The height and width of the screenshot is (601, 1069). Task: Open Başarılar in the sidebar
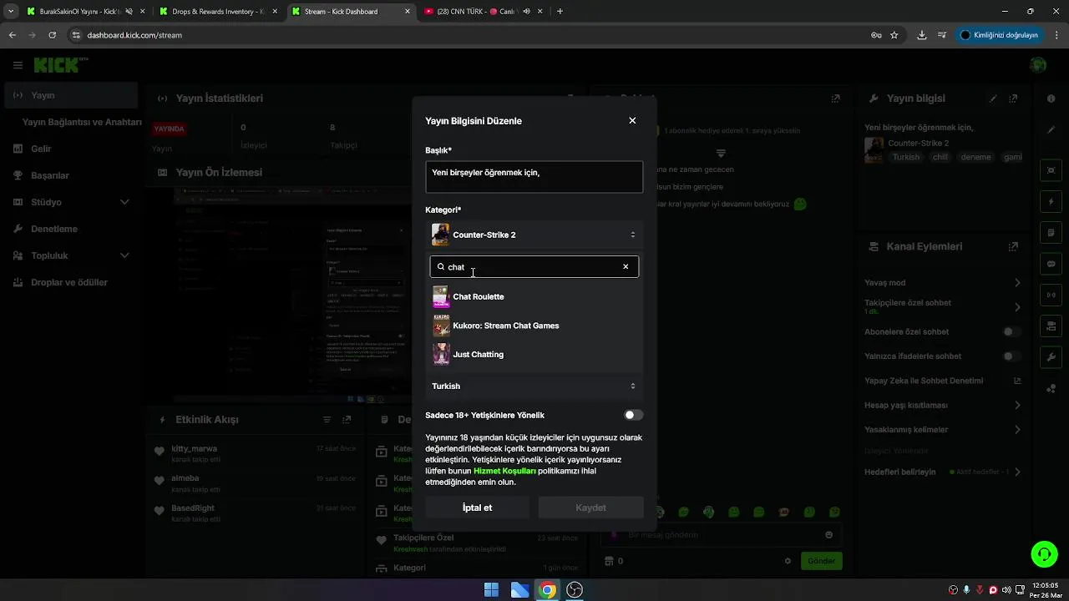[69, 175]
